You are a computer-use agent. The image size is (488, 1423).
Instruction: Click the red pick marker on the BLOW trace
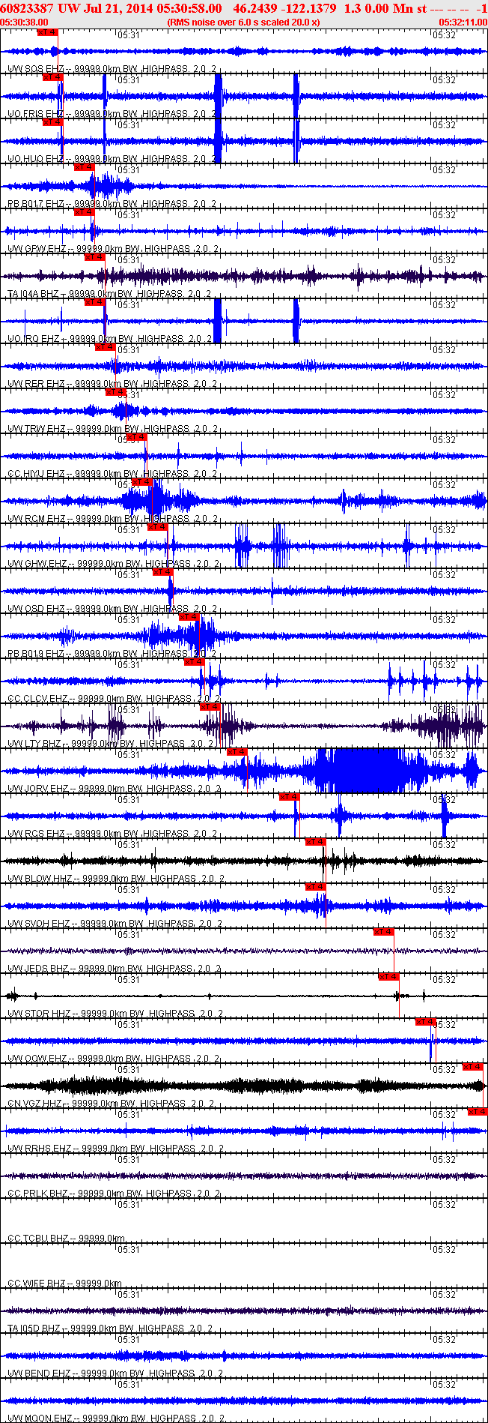pos(315,842)
